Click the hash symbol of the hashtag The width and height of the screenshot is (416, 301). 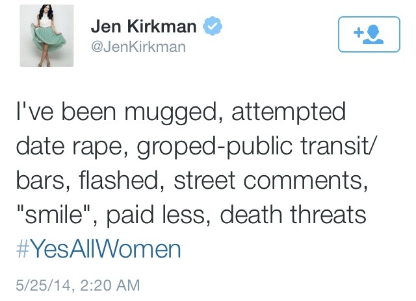(x=22, y=249)
